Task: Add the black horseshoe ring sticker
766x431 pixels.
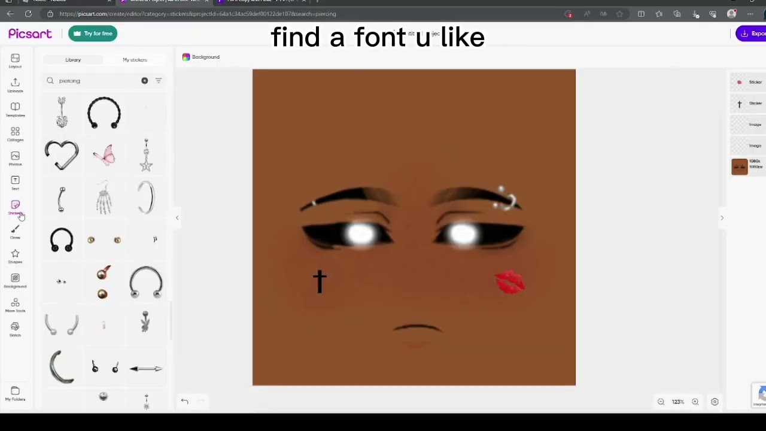Action: point(62,239)
